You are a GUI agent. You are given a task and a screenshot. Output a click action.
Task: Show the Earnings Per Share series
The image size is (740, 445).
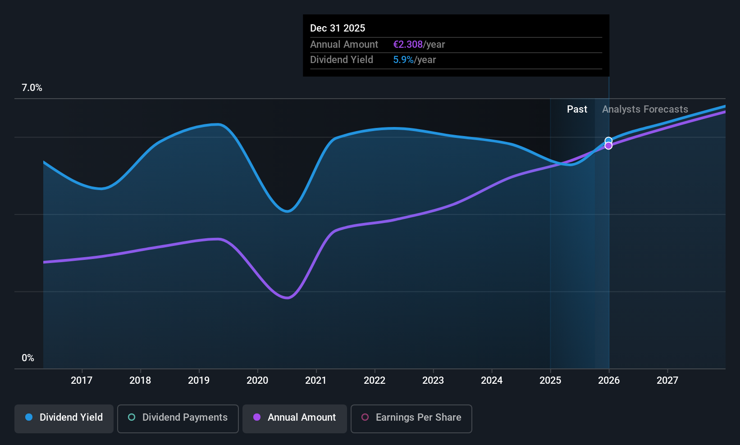(411, 418)
